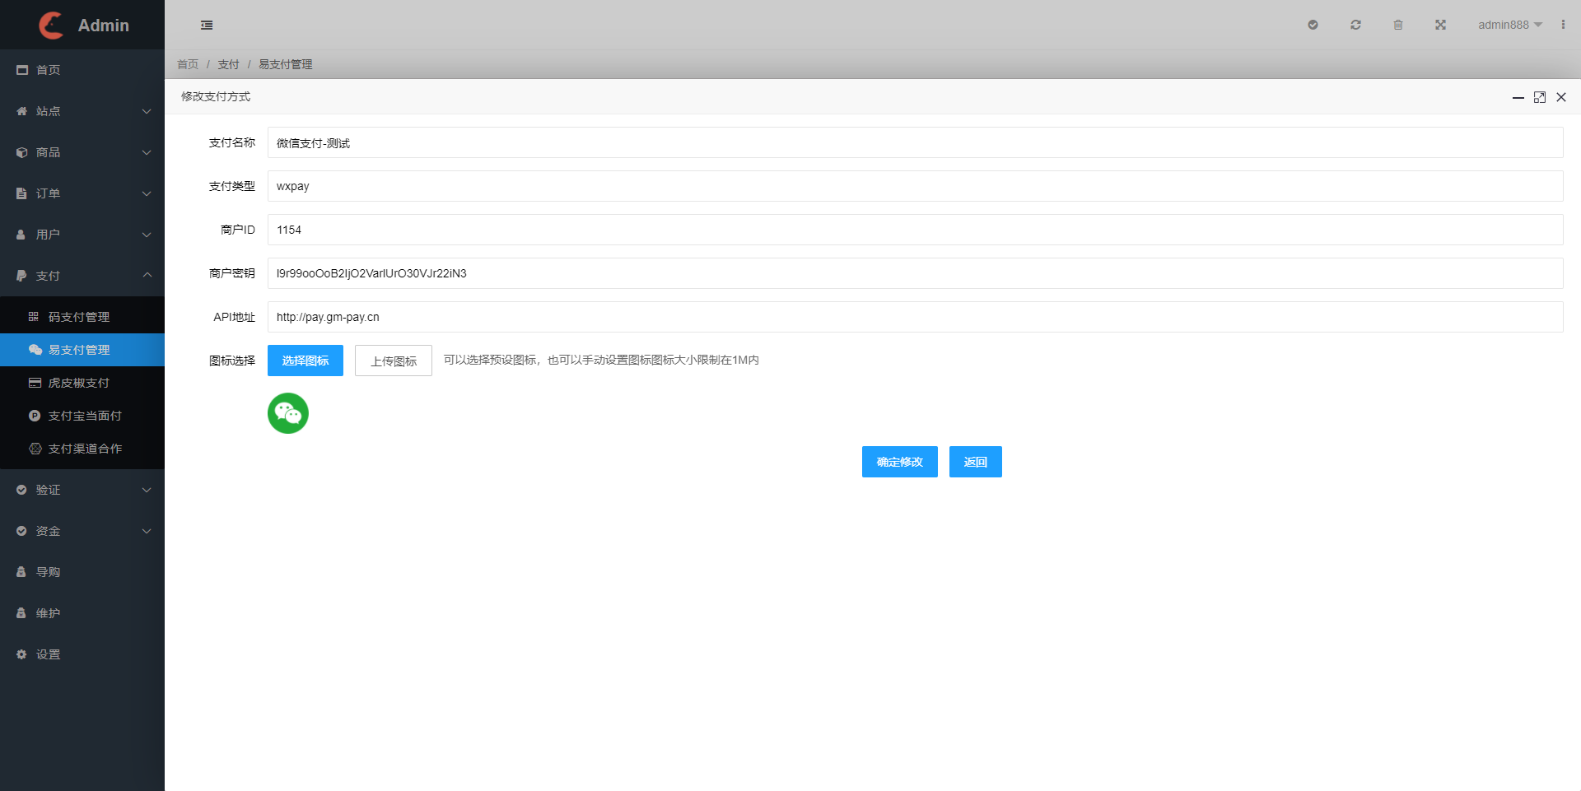The height and width of the screenshot is (791, 1581).
Task: Open the admin888 user dropdown
Action: point(1510,25)
